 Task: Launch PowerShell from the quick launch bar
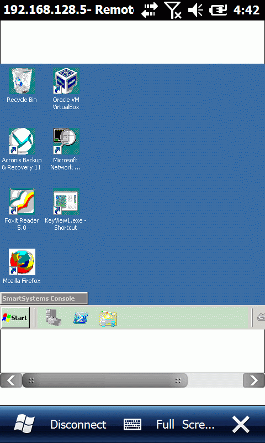[81, 318]
